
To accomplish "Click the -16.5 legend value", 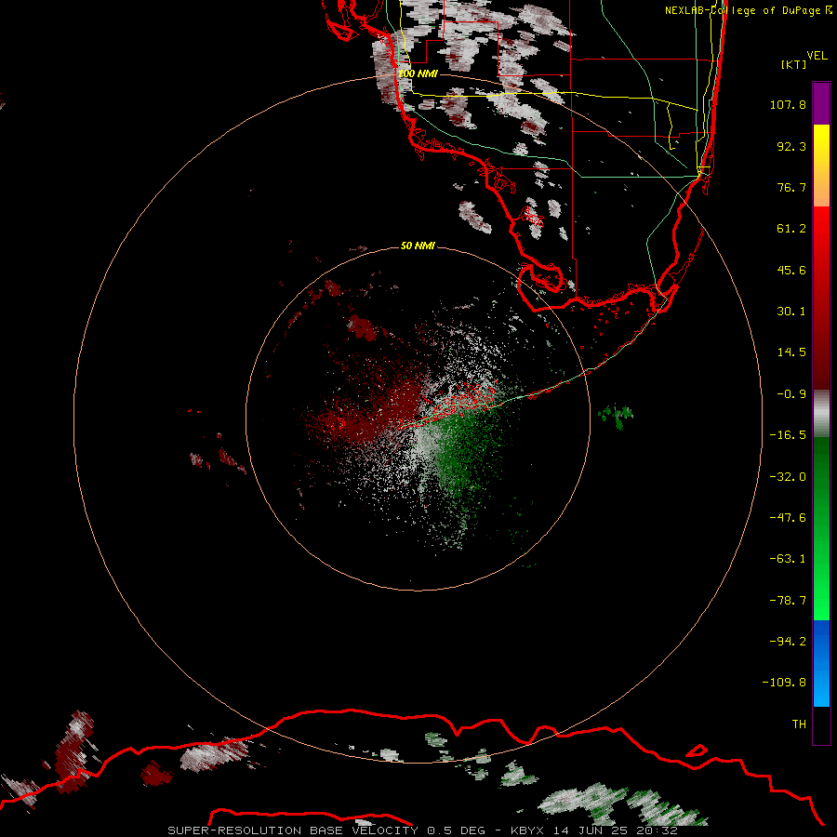I will tap(788, 435).
